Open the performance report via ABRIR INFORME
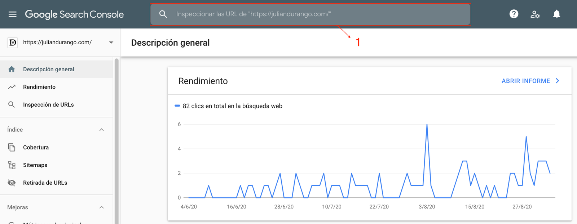The image size is (577, 224). pos(526,81)
